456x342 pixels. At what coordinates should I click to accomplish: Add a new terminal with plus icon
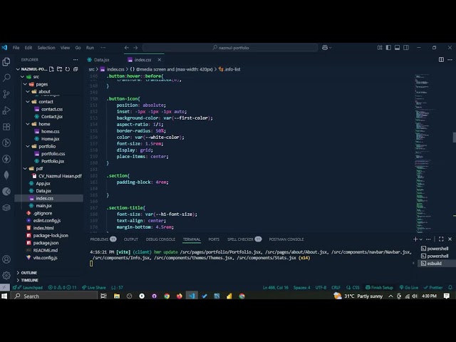415,239
